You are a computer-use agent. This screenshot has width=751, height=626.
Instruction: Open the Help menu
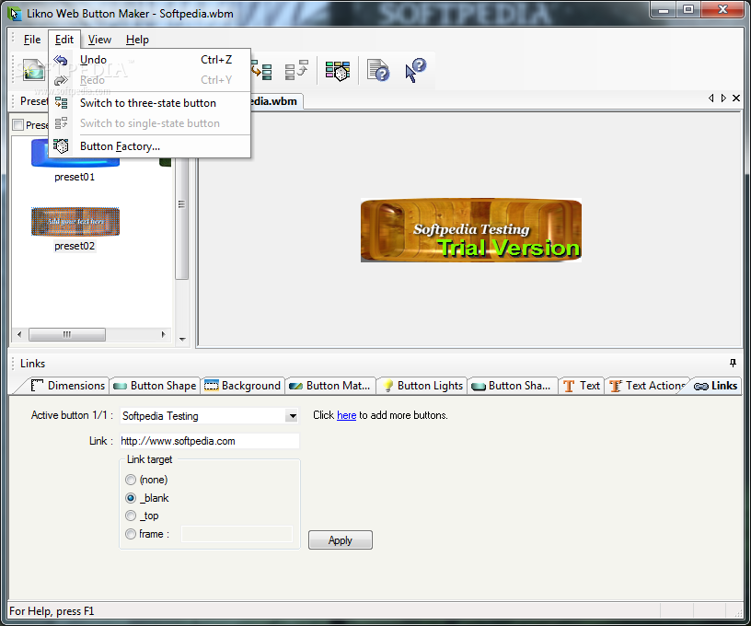(137, 40)
